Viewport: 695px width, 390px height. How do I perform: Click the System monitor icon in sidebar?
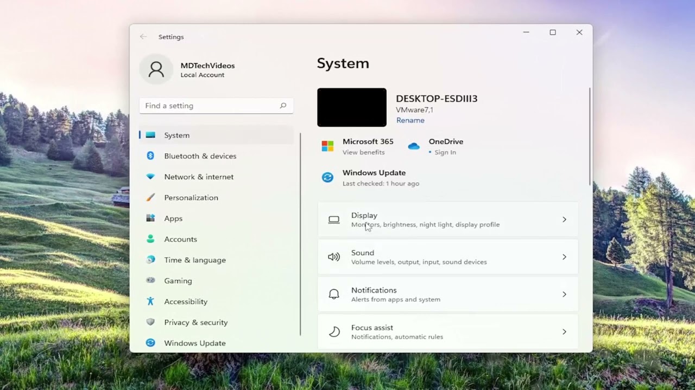(150, 135)
